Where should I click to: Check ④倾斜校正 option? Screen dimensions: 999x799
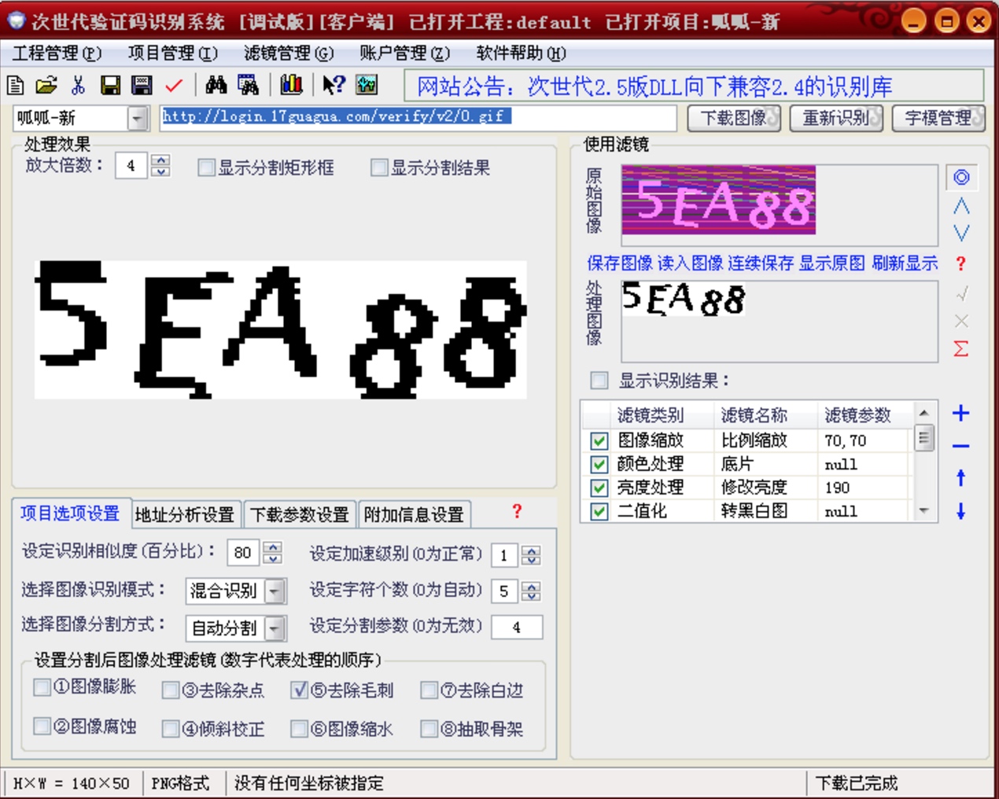tap(171, 729)
